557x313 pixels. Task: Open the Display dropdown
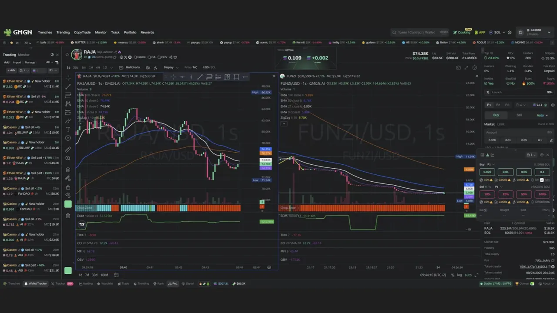pos(170,67)
